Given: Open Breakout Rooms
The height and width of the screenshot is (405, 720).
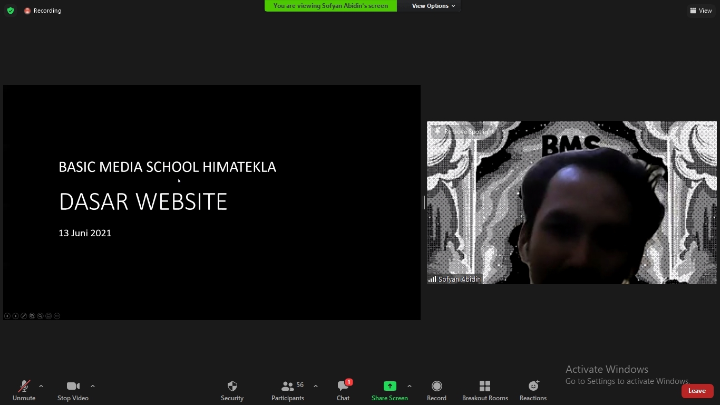Looking at the screenshot, I should 485,387.
